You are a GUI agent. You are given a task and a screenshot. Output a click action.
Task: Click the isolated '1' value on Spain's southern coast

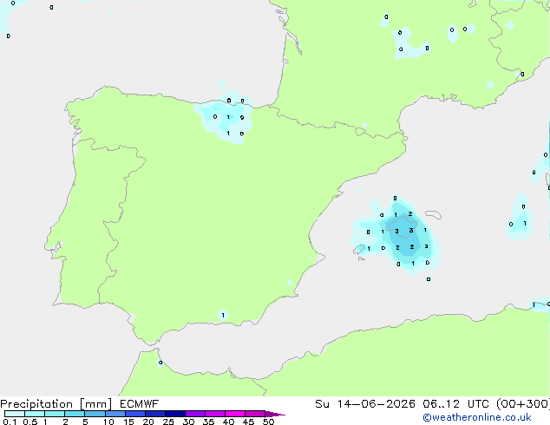point(223,315)
